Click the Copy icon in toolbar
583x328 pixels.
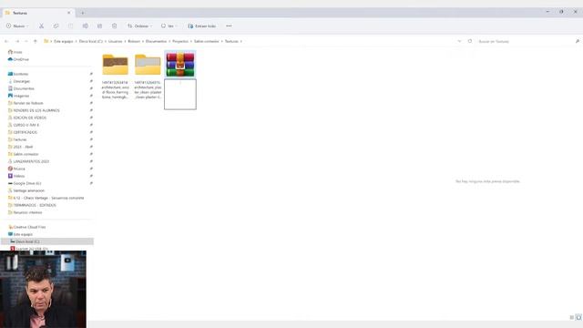(56, 26)
